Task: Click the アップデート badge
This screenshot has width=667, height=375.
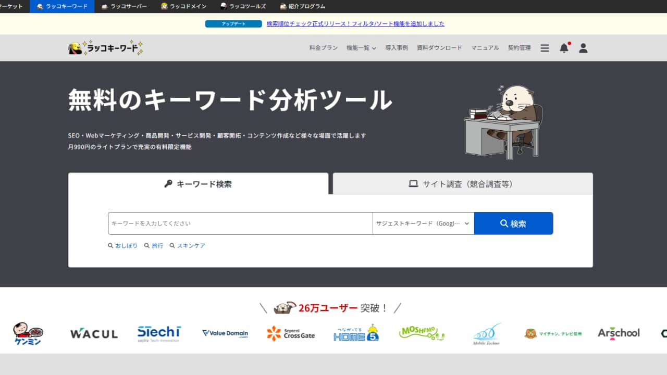Action: 233,24
